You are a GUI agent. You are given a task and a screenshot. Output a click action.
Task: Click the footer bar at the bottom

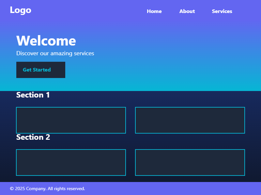pyautogui.click(x=163, y=188)
